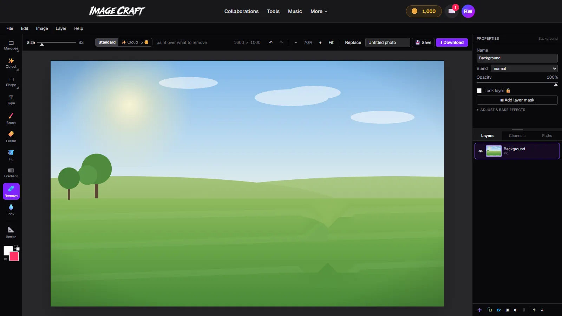Hide the Background layer eye icon
Screen dimensions: 562x316
click(481, 151)
